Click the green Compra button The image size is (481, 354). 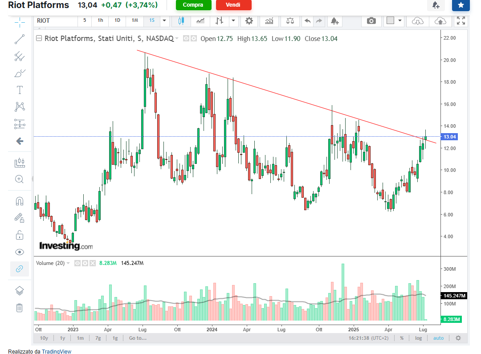194,5
